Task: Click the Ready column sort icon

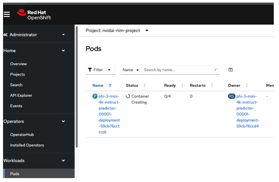Action: coord(182,86)
